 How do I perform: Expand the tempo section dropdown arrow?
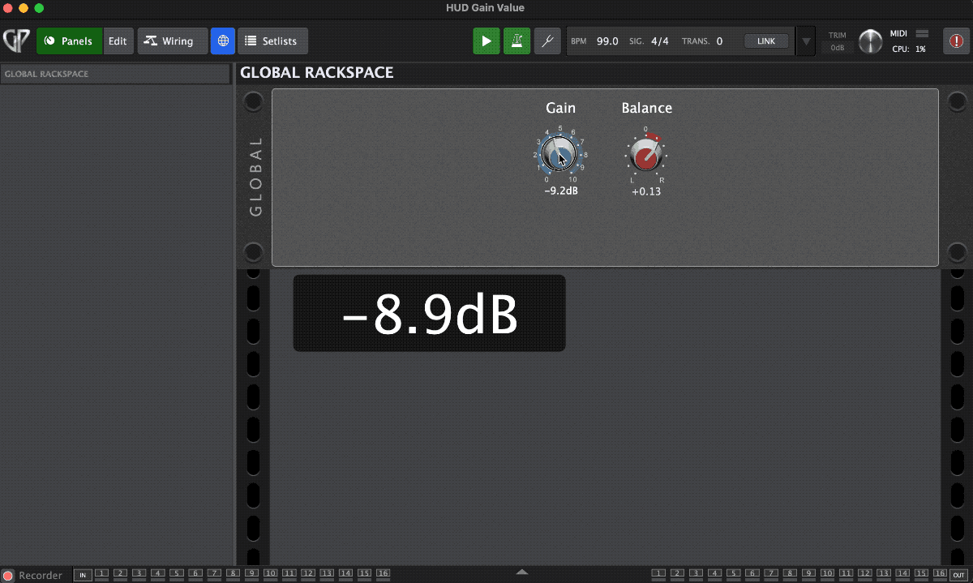tap(804, 41)
